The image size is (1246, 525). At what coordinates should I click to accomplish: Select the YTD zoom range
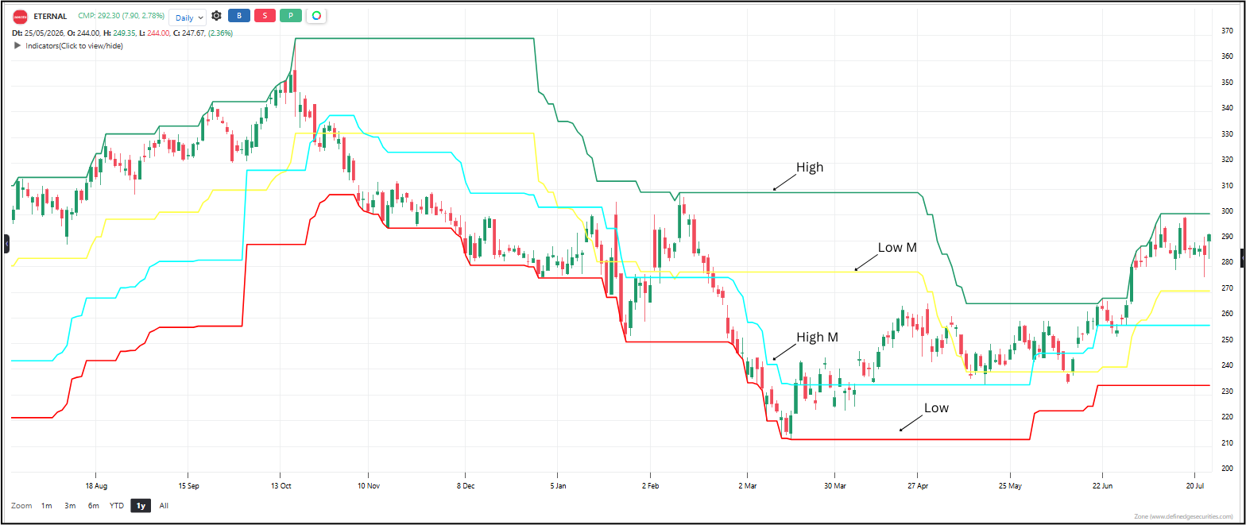pos(117,505)
